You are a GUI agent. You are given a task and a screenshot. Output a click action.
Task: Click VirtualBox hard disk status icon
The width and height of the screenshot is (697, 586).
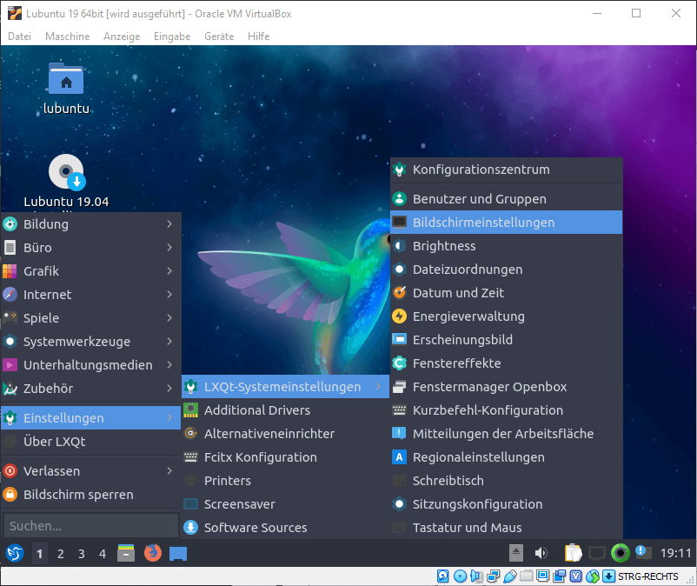coord(442,576)
